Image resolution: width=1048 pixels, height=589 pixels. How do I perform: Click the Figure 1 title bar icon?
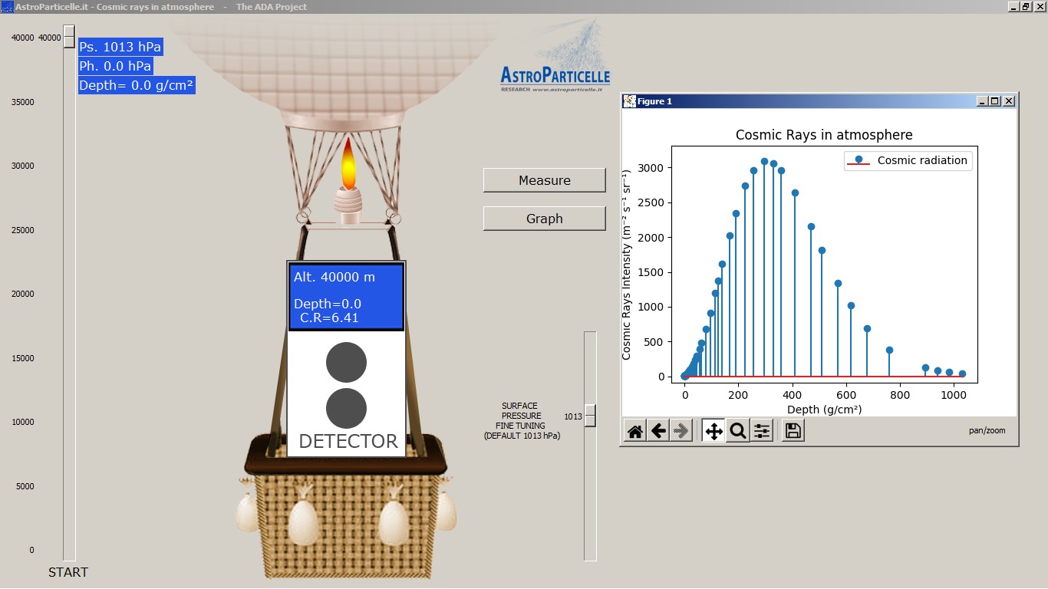[629, 101]
